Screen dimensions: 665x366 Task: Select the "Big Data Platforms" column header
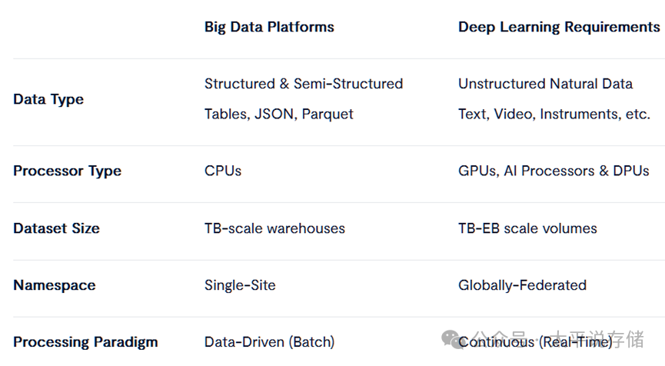[269, 27]
